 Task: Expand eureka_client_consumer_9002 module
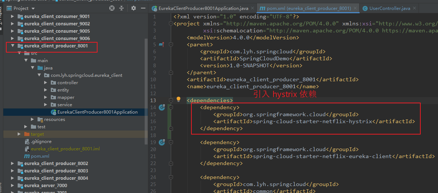tap(12, 24)
